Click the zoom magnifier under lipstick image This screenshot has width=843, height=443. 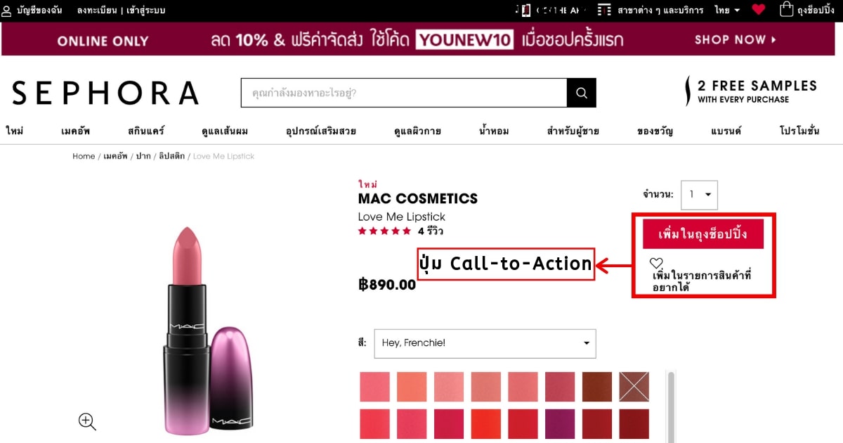pos(87,421)
